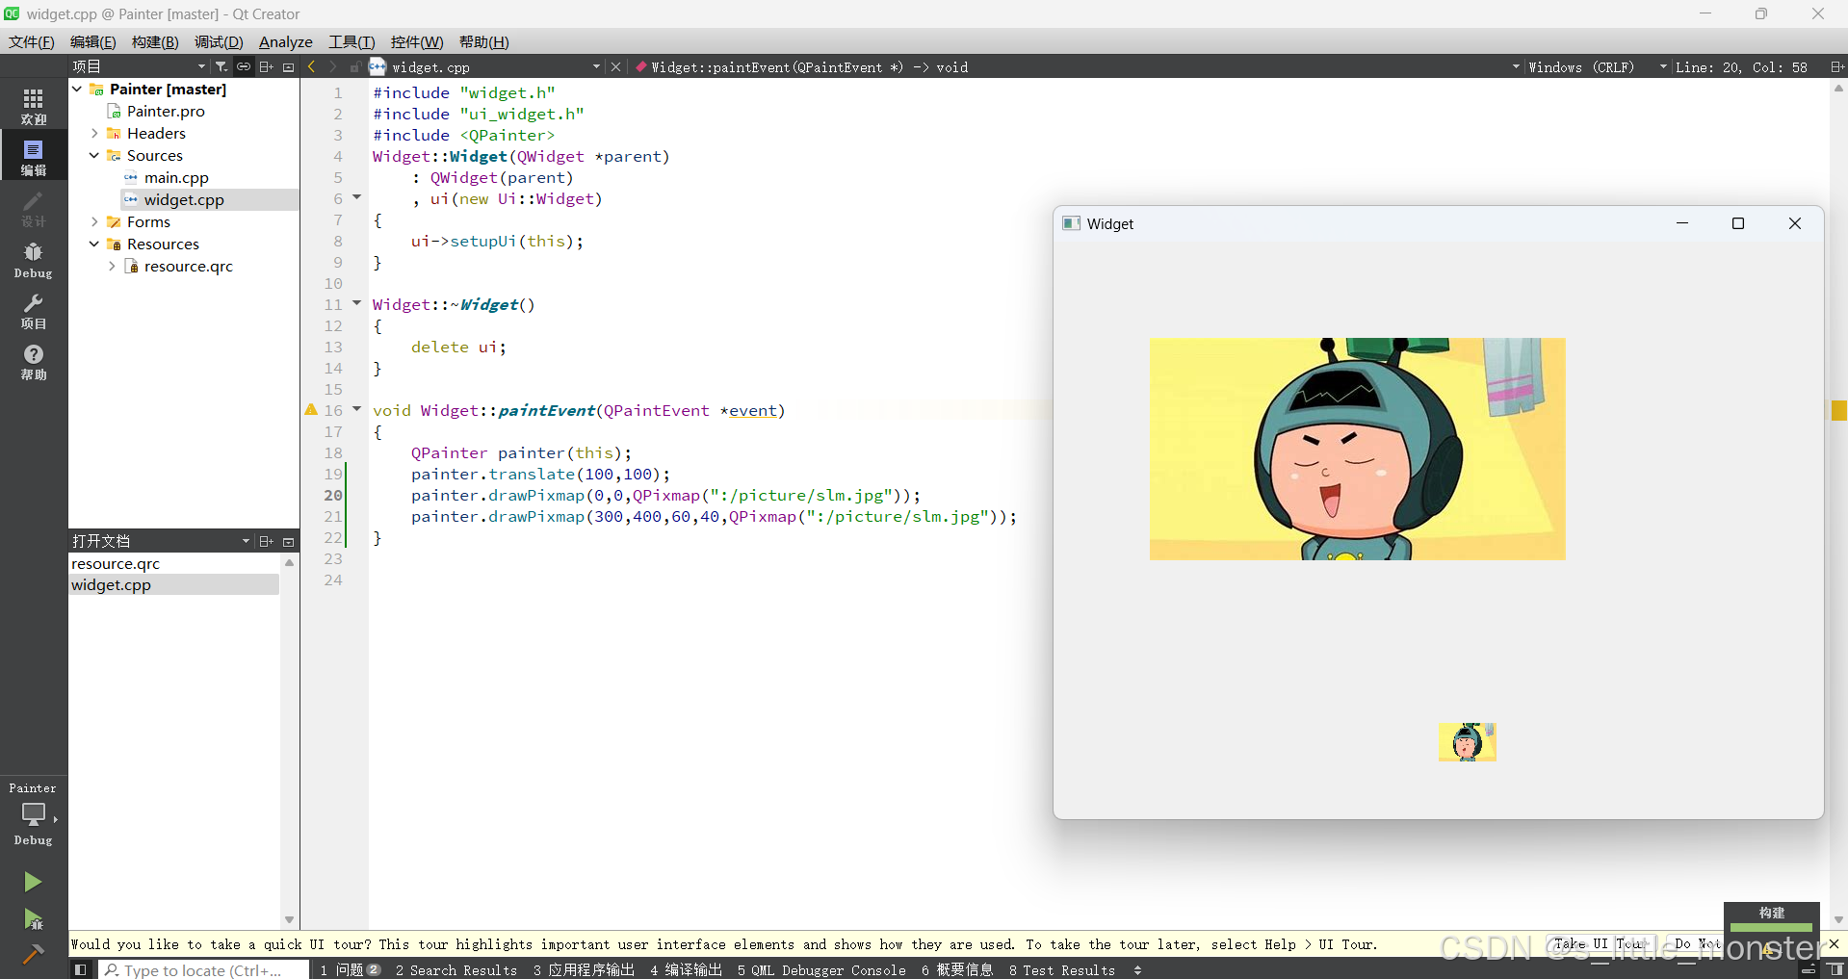Open the 8 Test Results pane

(1062, 969)
